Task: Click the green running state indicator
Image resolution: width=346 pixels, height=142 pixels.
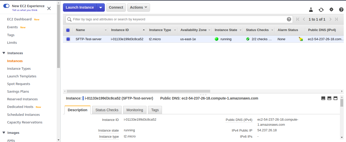Action: click(217, 39)
